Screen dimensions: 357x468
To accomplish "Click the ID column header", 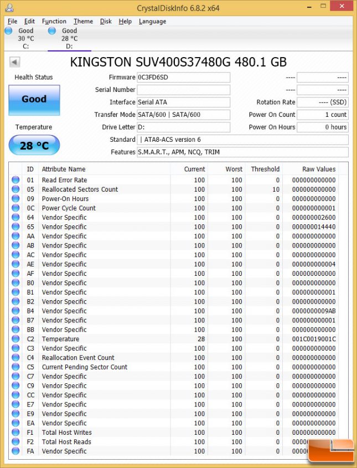I will point(30,169).
